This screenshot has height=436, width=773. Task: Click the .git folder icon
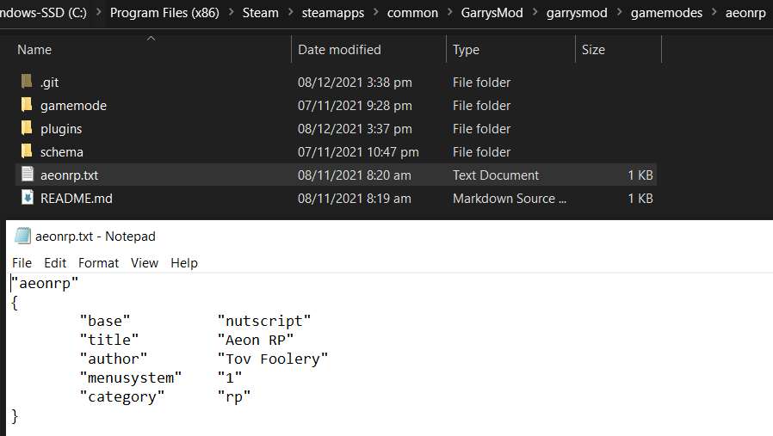27,82
